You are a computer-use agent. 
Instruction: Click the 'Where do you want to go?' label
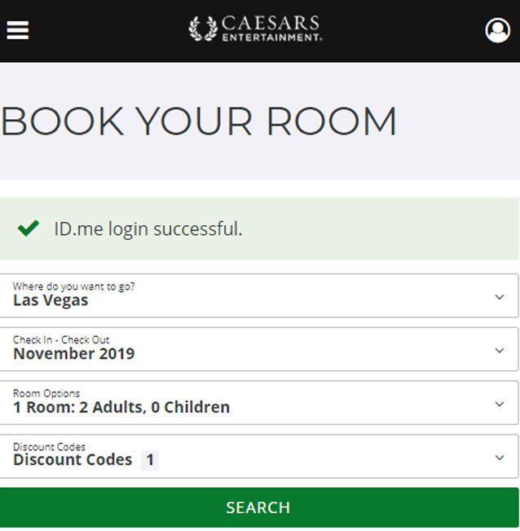(x=74, y=286)
